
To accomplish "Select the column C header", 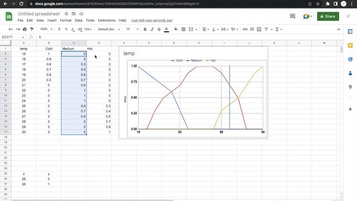I will point(74,43).
